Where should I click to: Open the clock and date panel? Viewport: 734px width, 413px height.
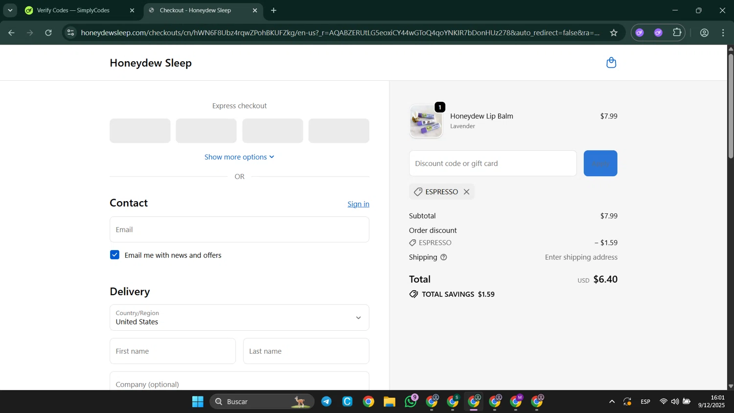pyautogui.click(x=711, y=402)
